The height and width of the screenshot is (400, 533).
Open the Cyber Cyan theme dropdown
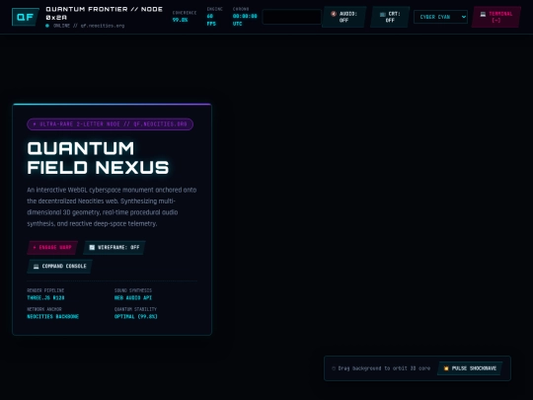pos(440,17)
